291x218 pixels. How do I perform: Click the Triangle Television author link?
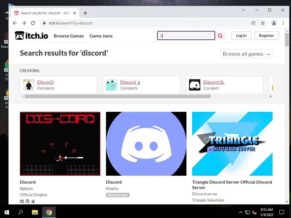pyautogui.click(x=208, y=200)
